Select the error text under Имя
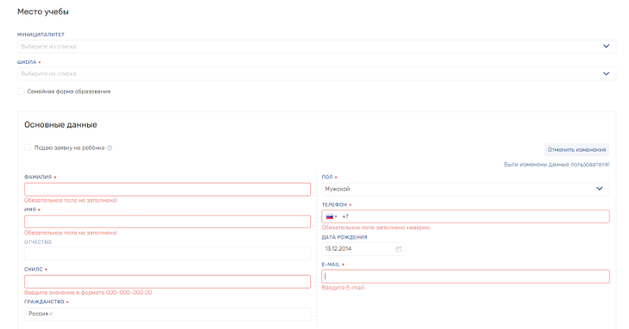 pyautogui.click(x=71, y=233)
